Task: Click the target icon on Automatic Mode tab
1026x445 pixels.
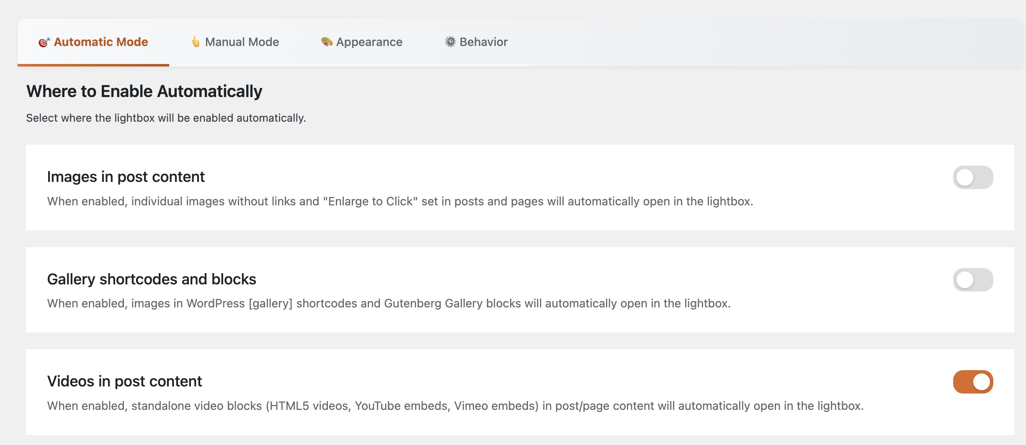Action: click(44, 42)
